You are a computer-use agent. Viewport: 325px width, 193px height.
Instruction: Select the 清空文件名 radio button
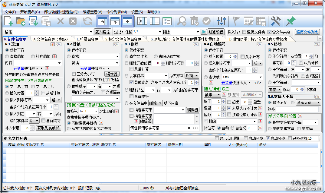pos(127,56)
